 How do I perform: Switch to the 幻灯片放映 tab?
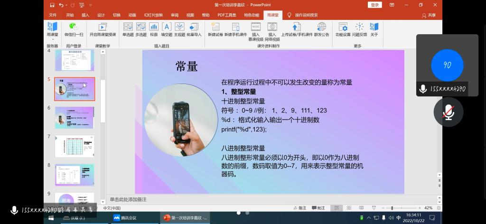[x=153, y=15]
